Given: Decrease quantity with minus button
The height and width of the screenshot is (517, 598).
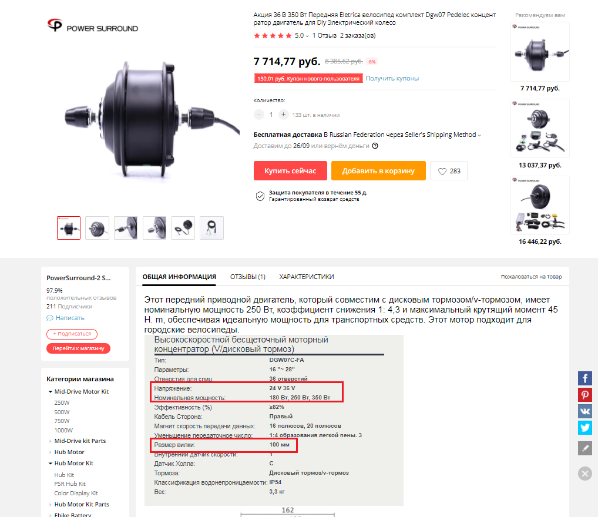Looking at the screenshot, I should [x=259, y=115].
